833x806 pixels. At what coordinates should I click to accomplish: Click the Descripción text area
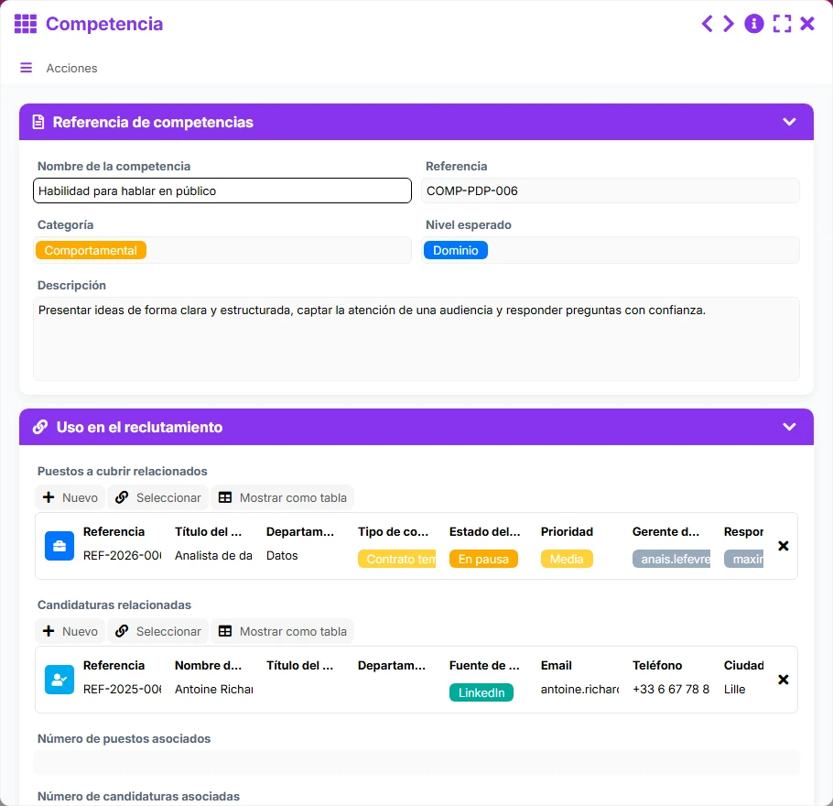coord(416,339)
